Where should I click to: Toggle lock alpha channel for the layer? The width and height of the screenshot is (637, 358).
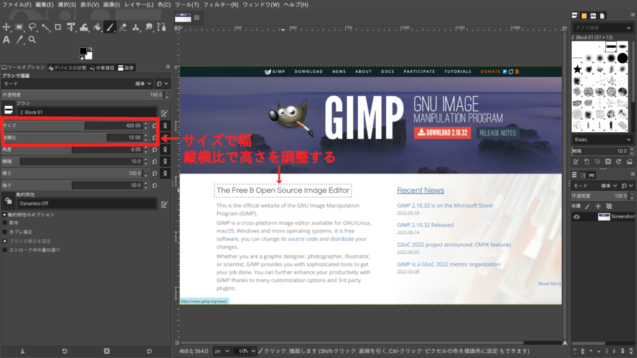click(x=609, y=206)
